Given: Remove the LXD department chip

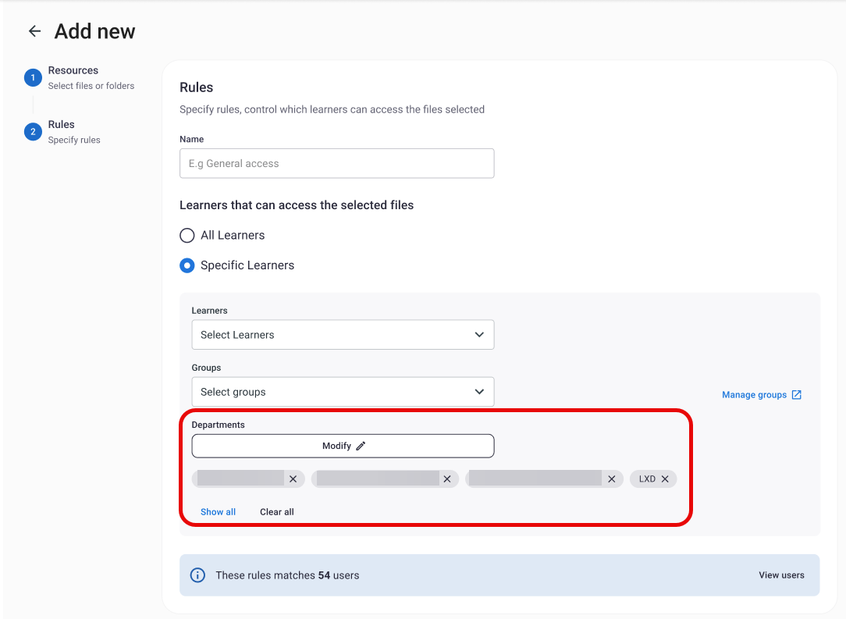Looking at the screenshot, I should tap(665, 478).
